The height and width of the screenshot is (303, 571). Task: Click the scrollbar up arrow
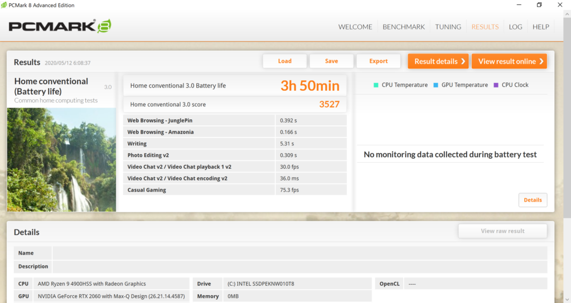tap(567, 14)
